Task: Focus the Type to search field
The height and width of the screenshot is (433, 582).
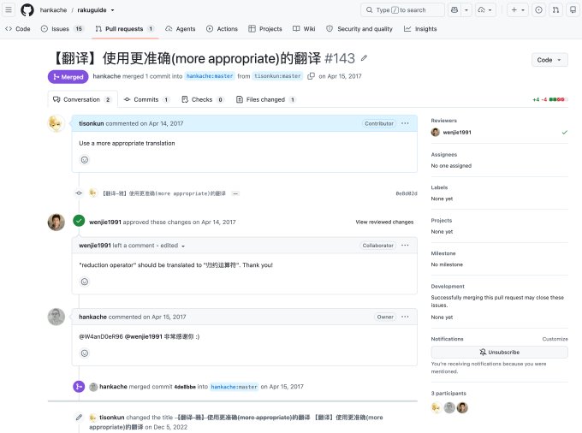Action: (x=402, y=10)
